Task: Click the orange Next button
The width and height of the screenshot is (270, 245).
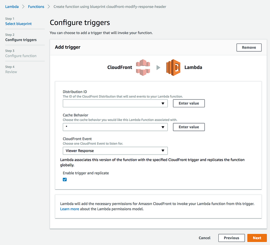Action: (x=257, y=238)
